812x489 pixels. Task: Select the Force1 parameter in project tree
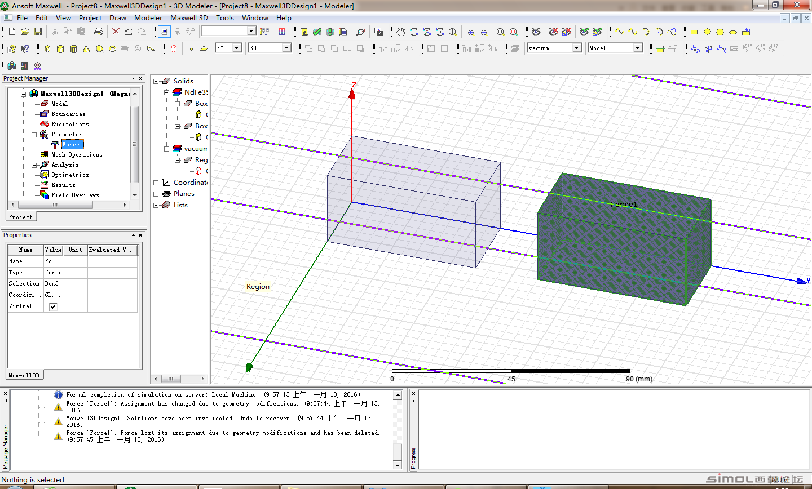pyautogui.click(x=72, y=145)
